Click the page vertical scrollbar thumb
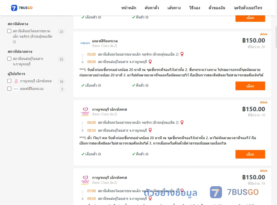This screenshot has height=205, width=277. 276,37
